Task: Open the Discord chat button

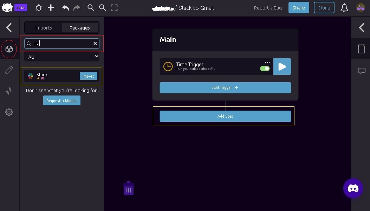Action: tap(353, 189)
